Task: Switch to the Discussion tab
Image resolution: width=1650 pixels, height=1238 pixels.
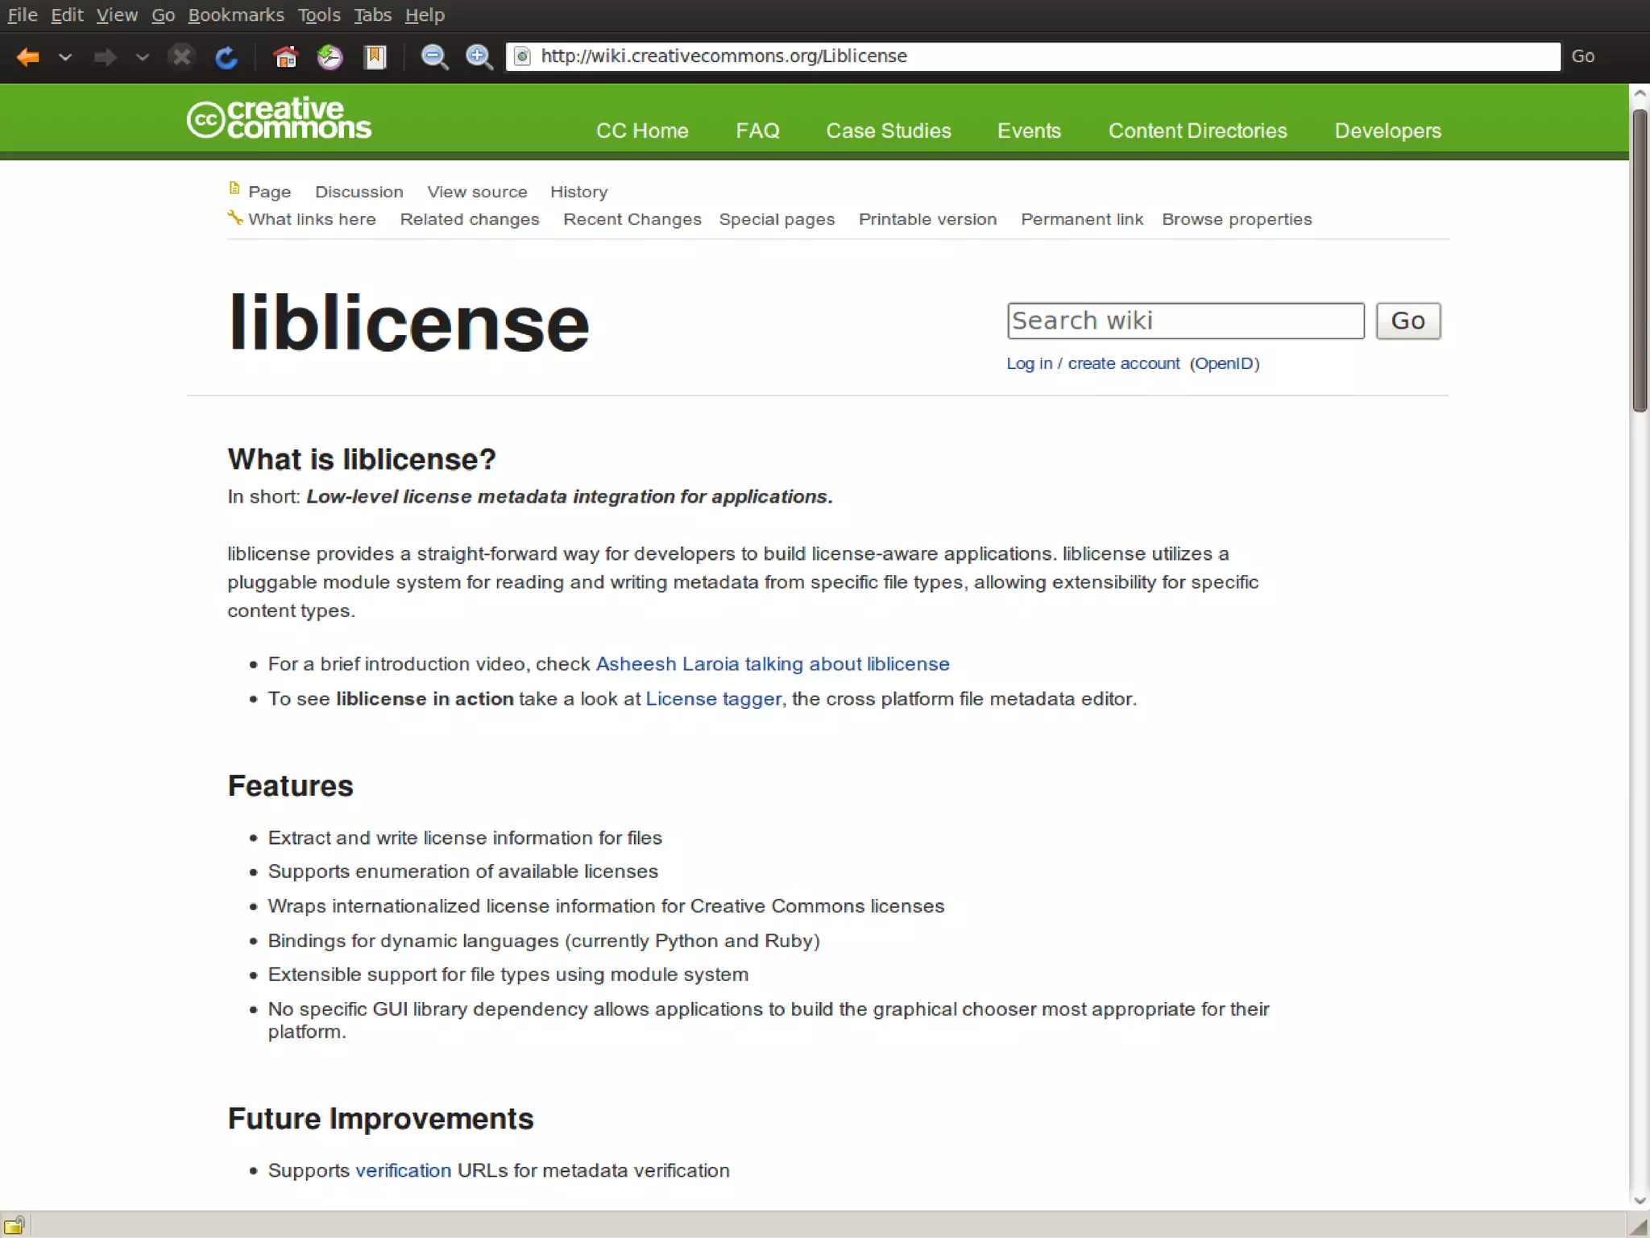Action: point(359,192)
